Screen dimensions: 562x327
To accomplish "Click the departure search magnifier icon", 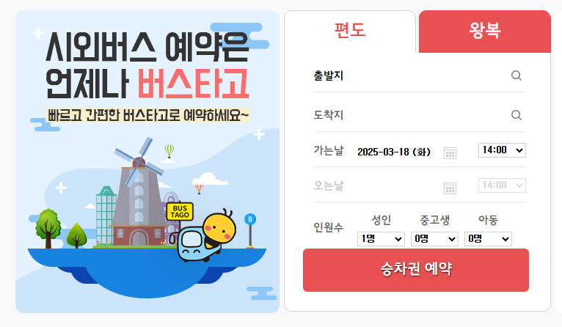I will [516, 76].
